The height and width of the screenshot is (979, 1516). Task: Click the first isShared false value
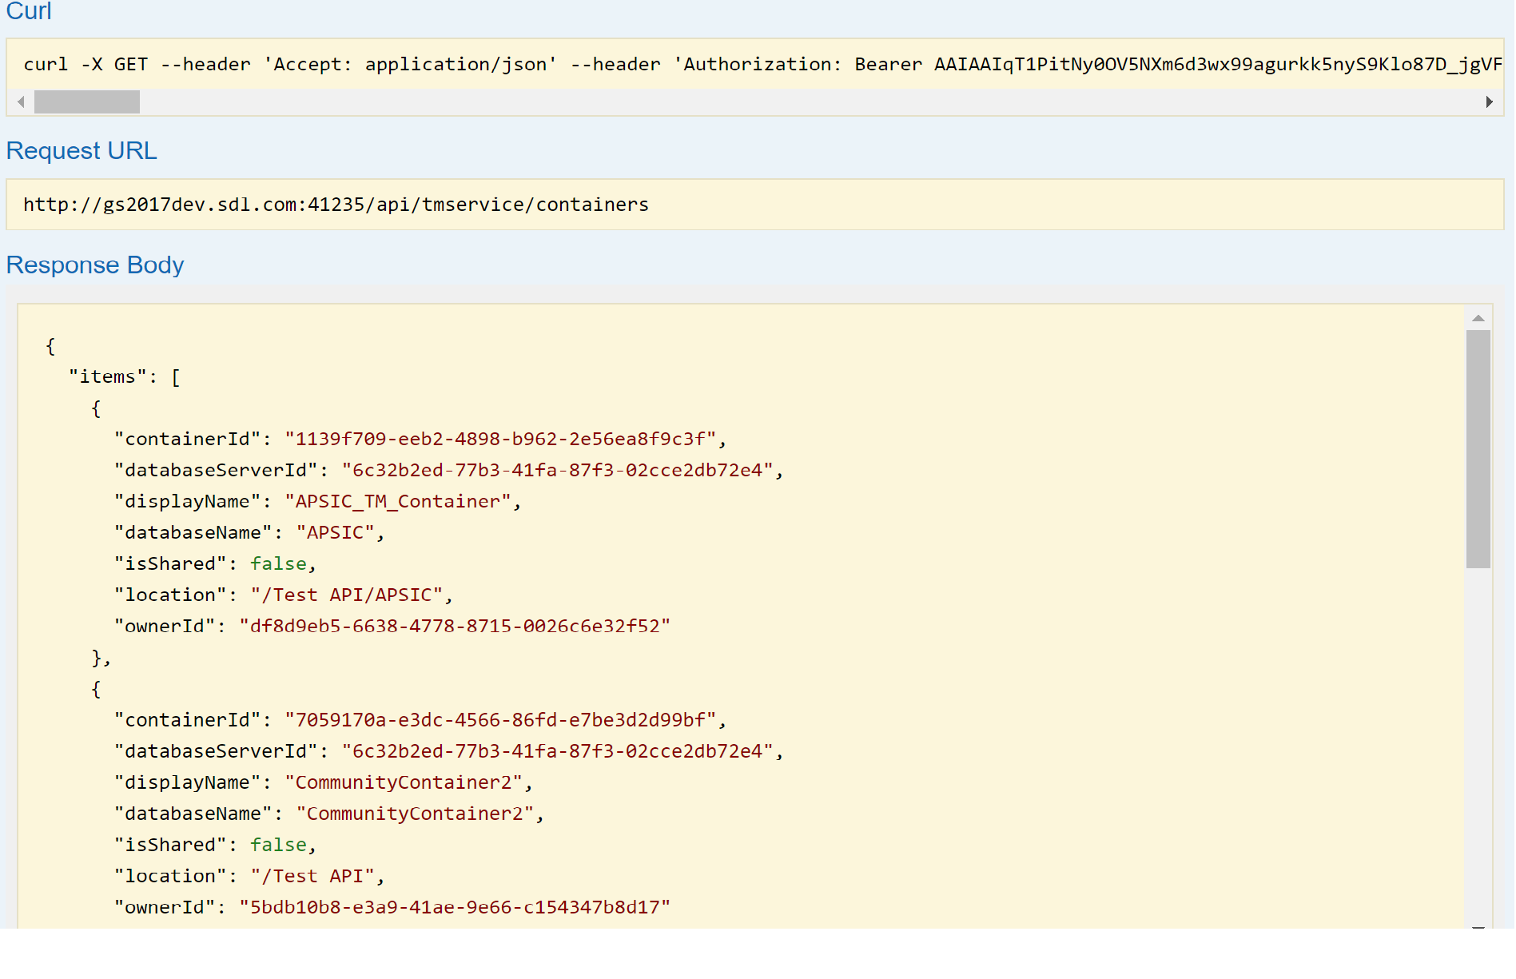pos(278,563)
